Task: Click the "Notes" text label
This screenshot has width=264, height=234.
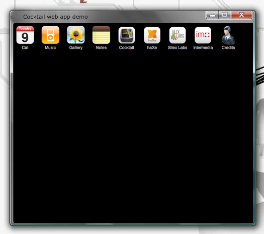Action: point(101,47)
